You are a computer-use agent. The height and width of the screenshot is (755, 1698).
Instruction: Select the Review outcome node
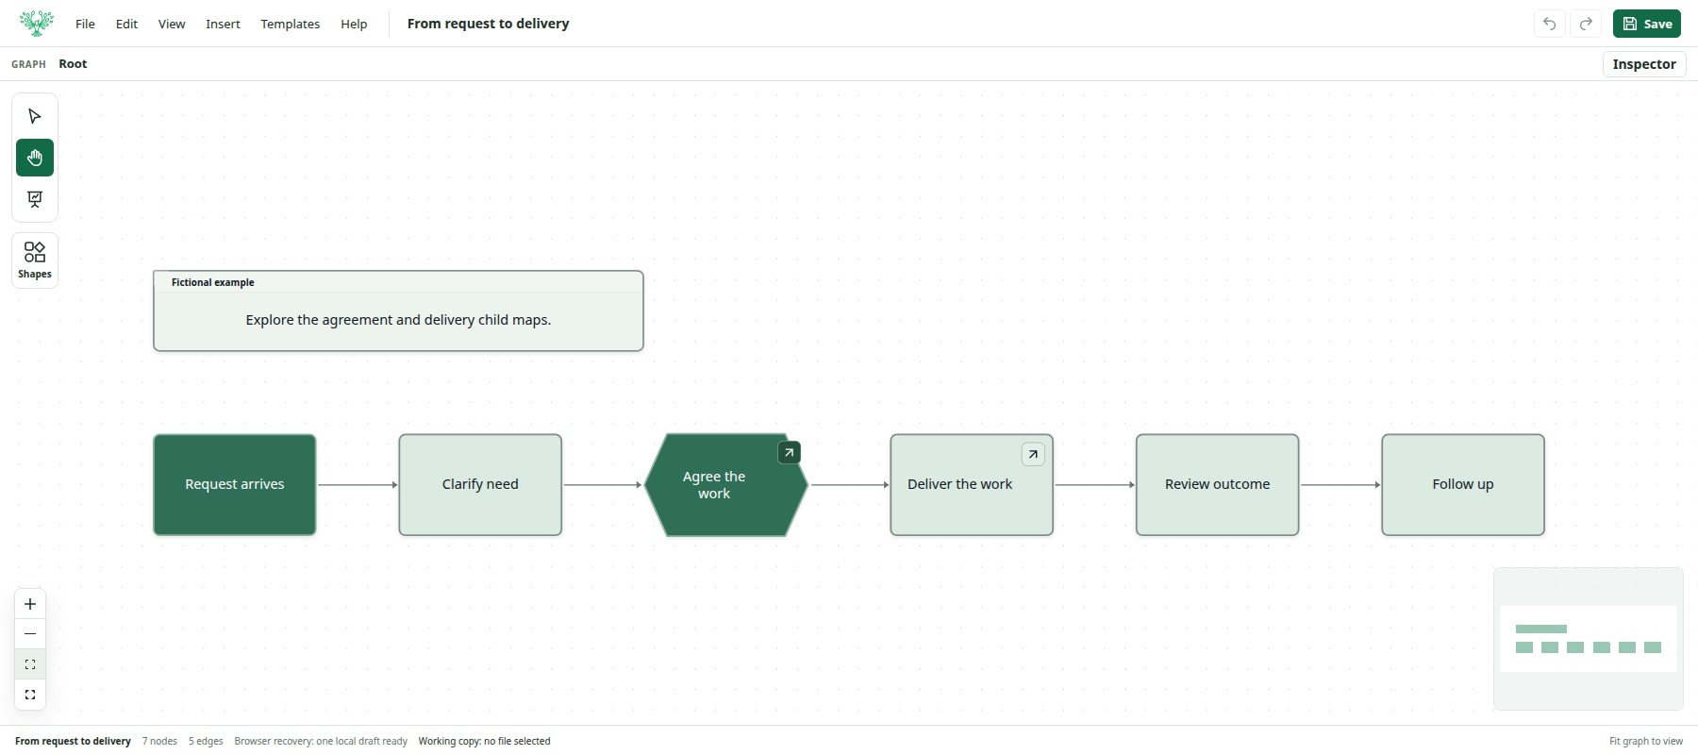[1217, 485]
